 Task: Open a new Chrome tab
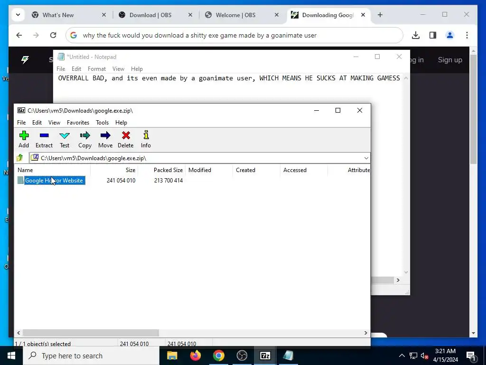point(380,15)
